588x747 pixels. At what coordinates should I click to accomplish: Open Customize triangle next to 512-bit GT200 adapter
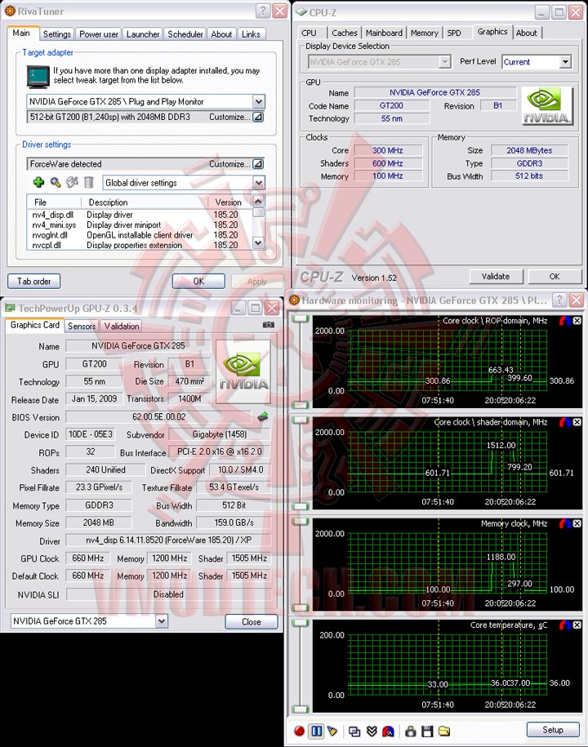pos(258,117)
